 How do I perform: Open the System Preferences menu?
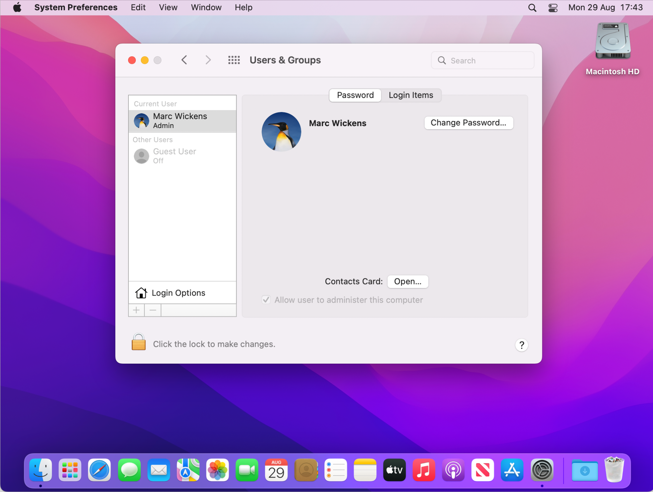[76, 7]
